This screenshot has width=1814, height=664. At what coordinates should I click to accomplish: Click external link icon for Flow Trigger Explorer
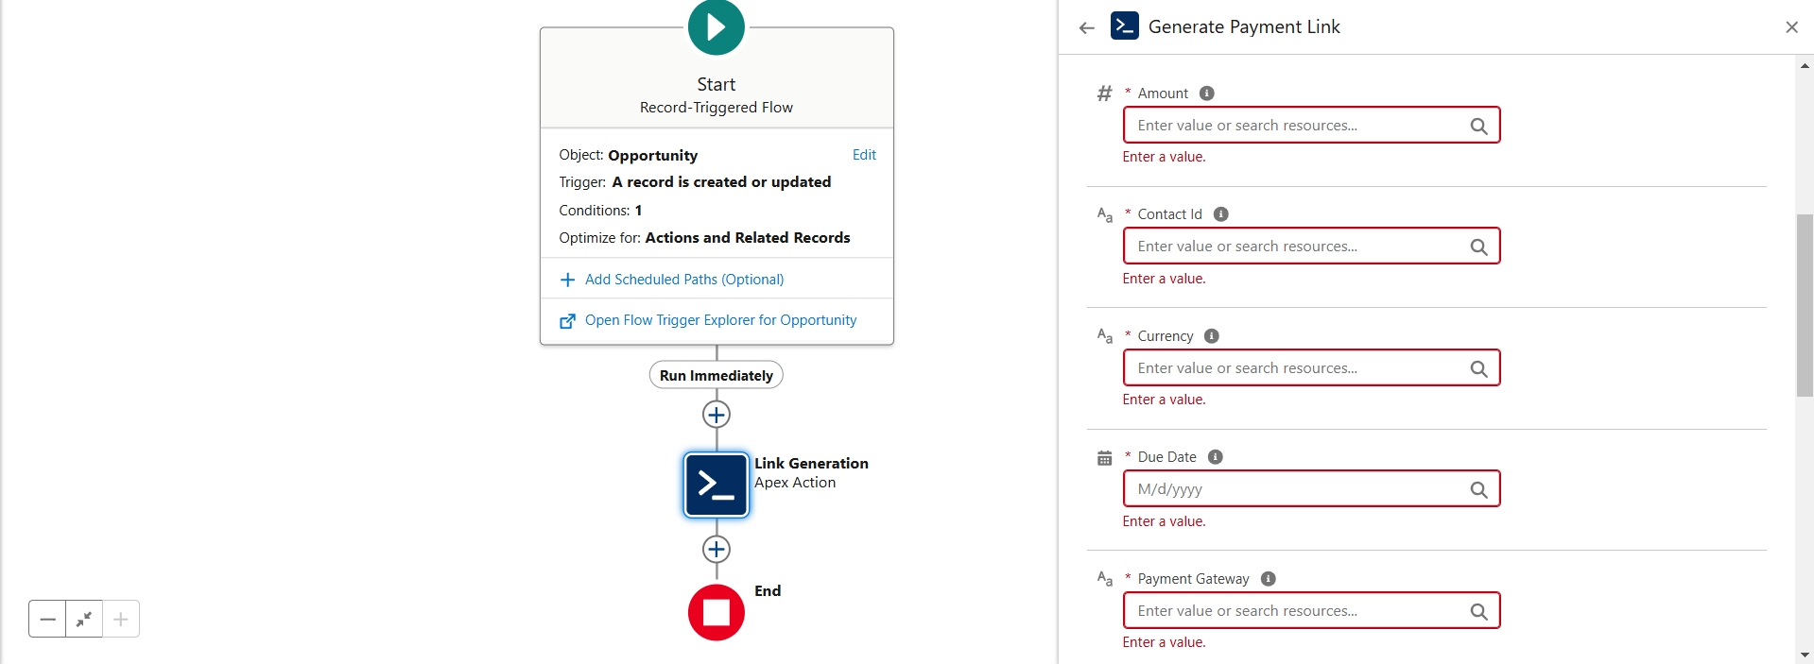[x=567, y=321]
